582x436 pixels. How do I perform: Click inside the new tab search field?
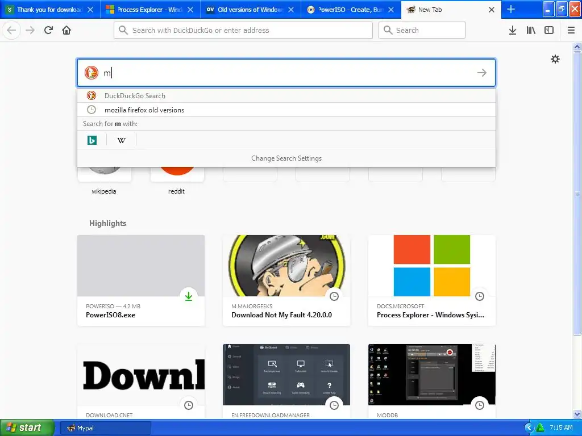286,73
